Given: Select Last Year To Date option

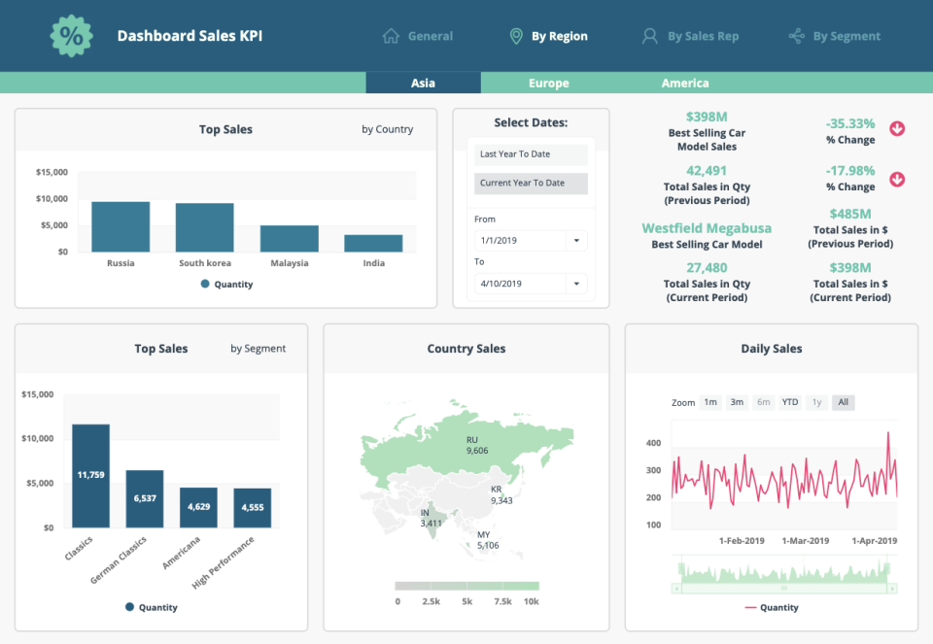Looking at the screenshot, I should tap(531, 154).
